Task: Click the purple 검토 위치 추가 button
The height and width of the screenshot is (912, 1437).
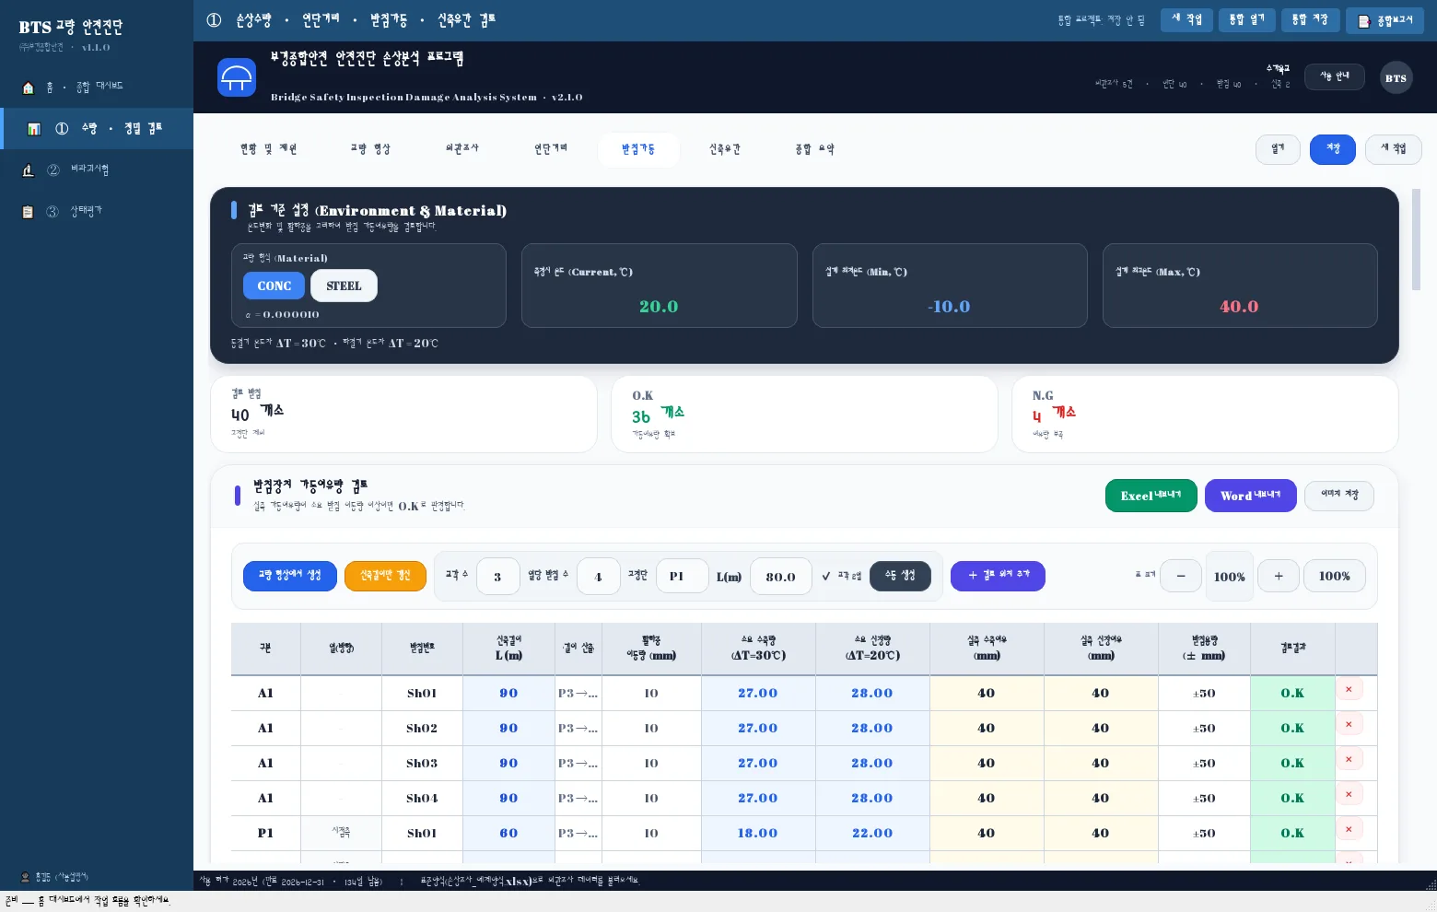Action: pyautogui.click(x=998, y=576)
